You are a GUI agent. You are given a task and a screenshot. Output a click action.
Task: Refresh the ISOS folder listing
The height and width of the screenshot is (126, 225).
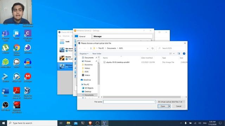pos(152,48)
